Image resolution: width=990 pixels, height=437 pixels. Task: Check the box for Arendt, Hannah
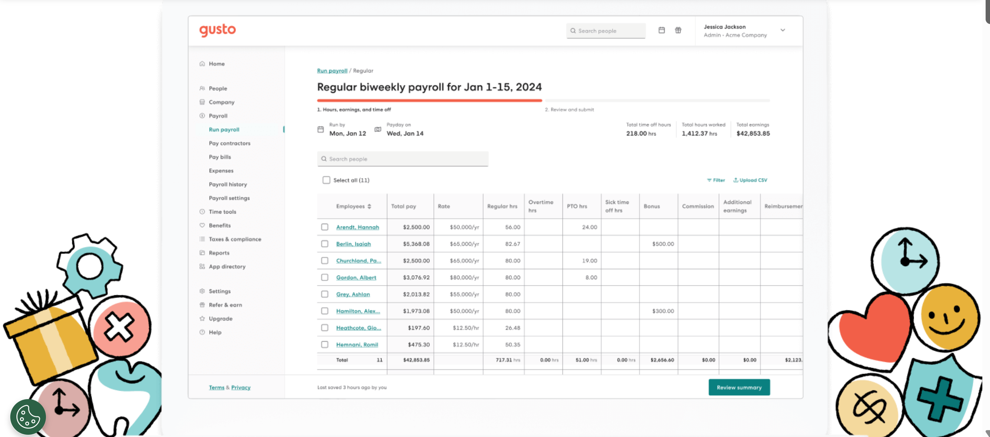[325, 227]
